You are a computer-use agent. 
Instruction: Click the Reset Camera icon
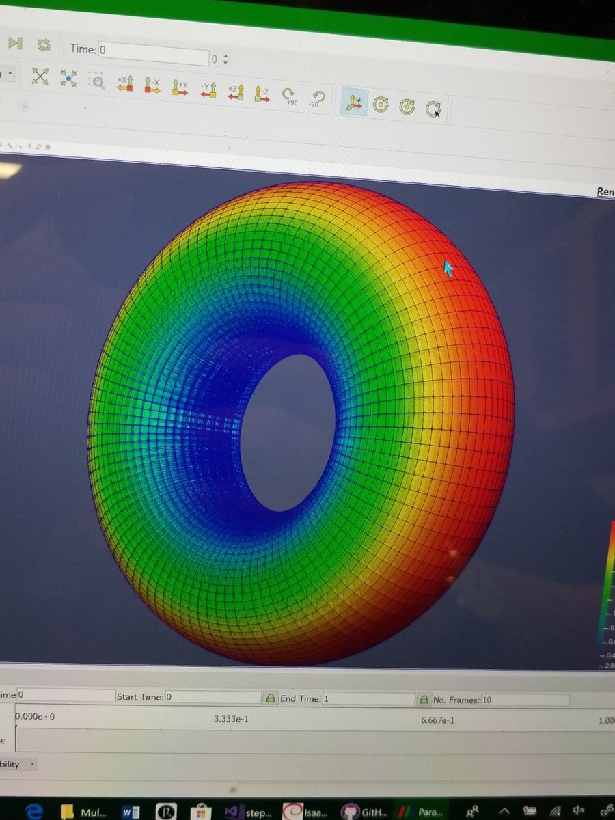41,77
